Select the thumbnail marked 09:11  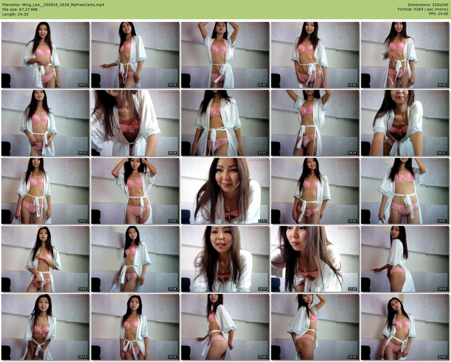(405, 123)
